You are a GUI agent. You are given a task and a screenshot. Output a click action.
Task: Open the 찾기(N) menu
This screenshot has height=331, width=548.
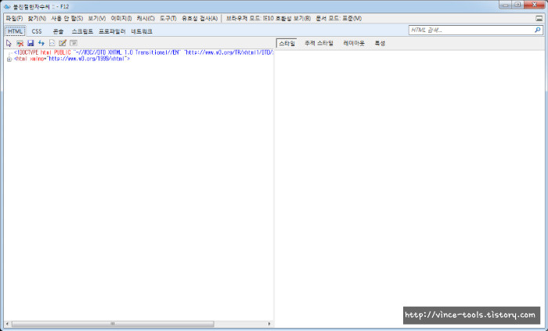point(37,19)
